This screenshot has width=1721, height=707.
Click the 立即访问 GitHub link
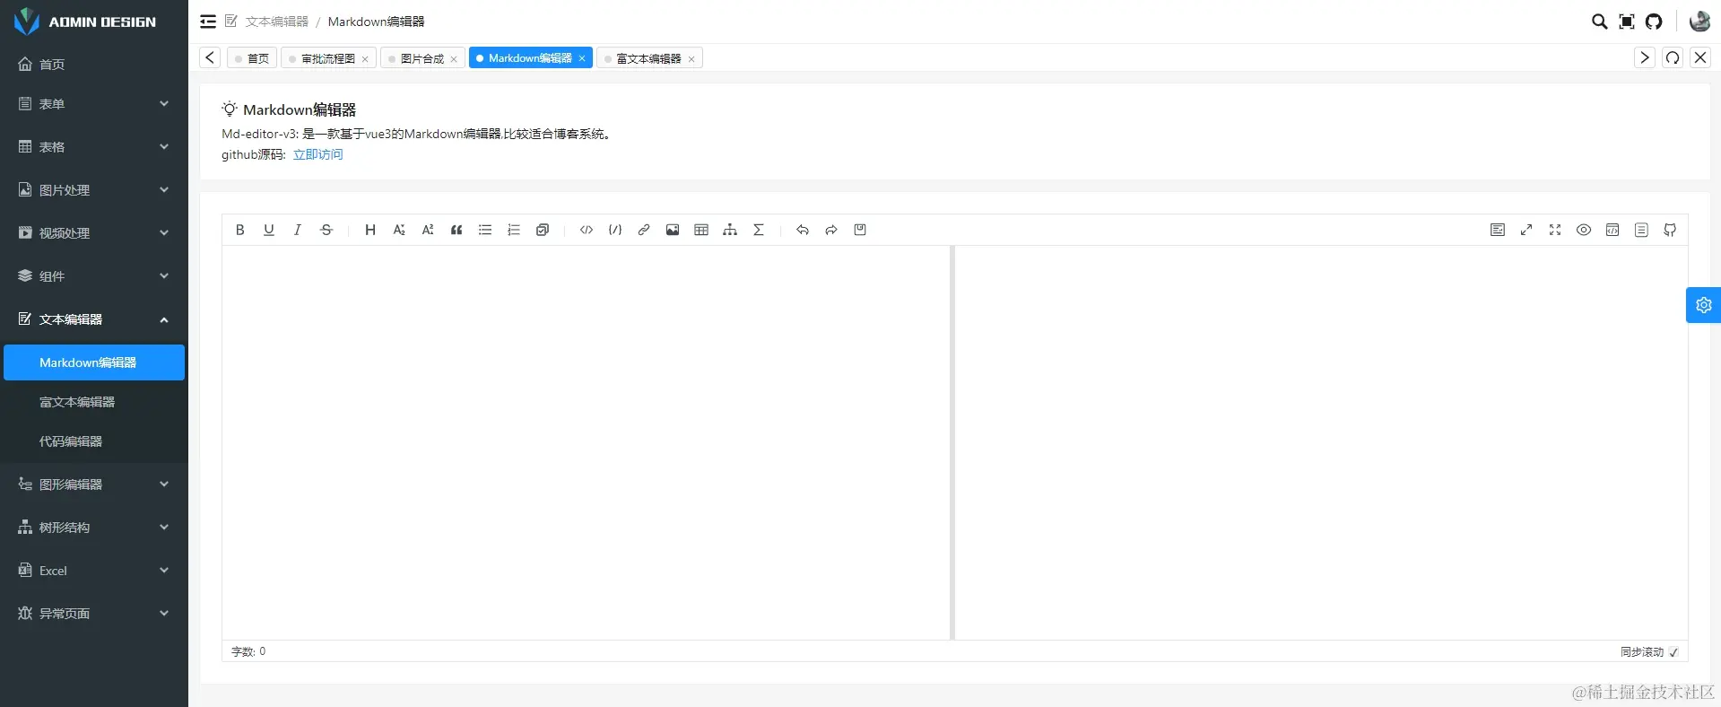click(317, 154)
